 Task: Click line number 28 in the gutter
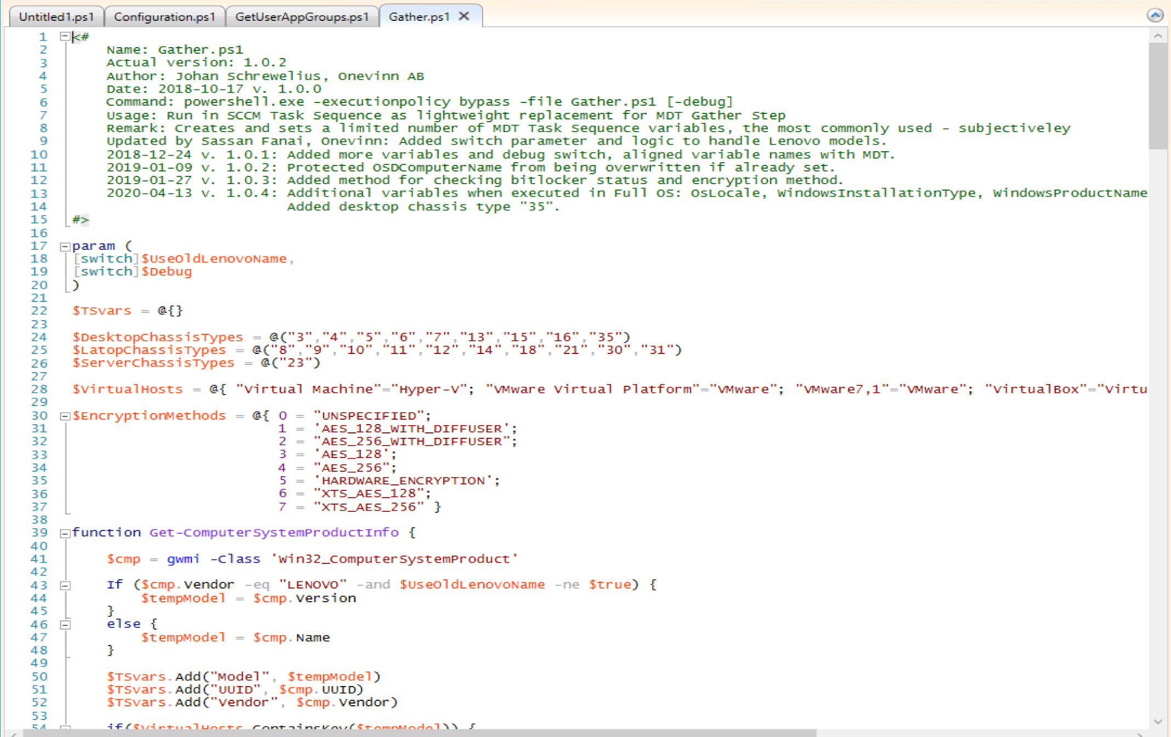pyautogui.click(x=38, y=389)
